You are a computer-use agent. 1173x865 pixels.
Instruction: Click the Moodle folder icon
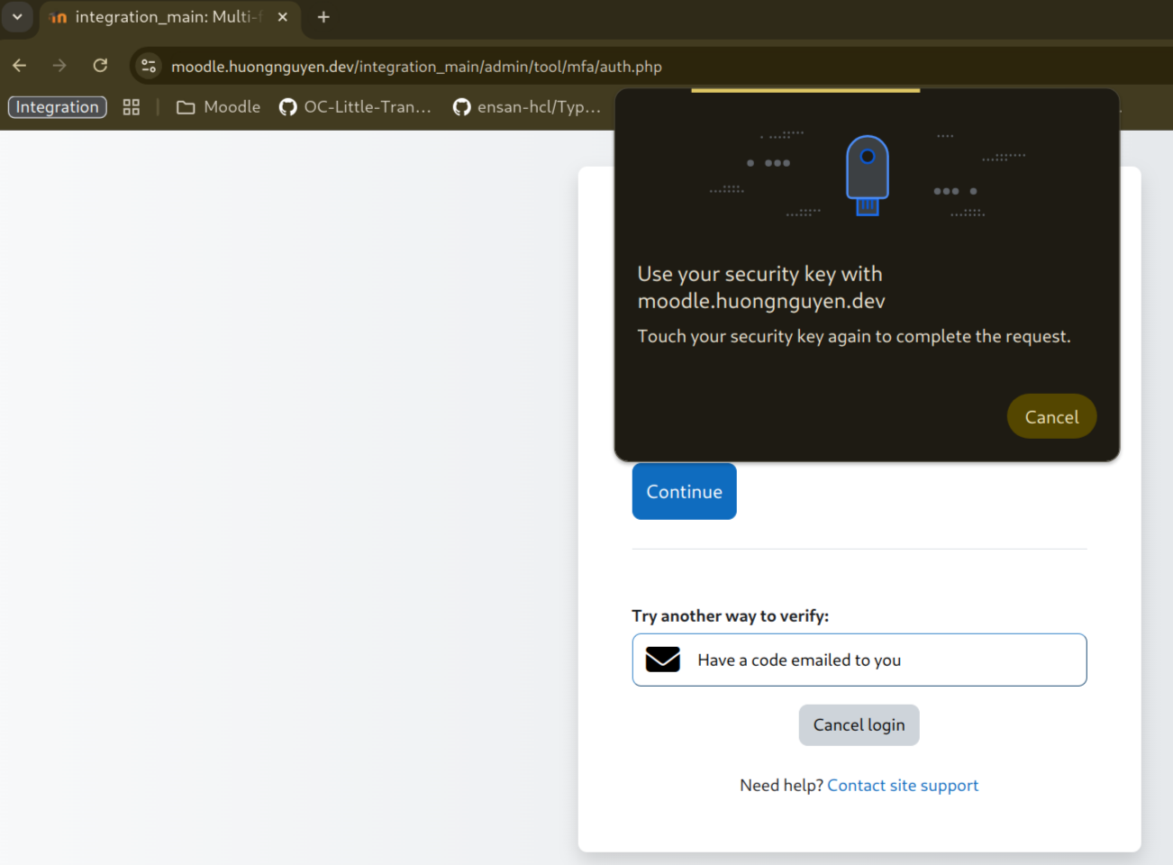click(x=186, y=107)
